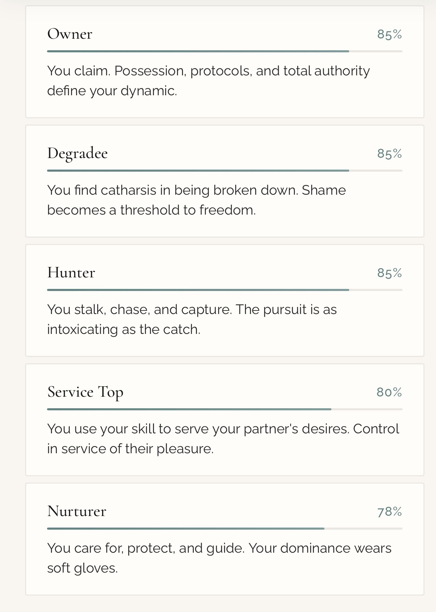This screenshot has height=612, width=436.
Task: Select the Owner description text
Action: click(x=208, y=81)
